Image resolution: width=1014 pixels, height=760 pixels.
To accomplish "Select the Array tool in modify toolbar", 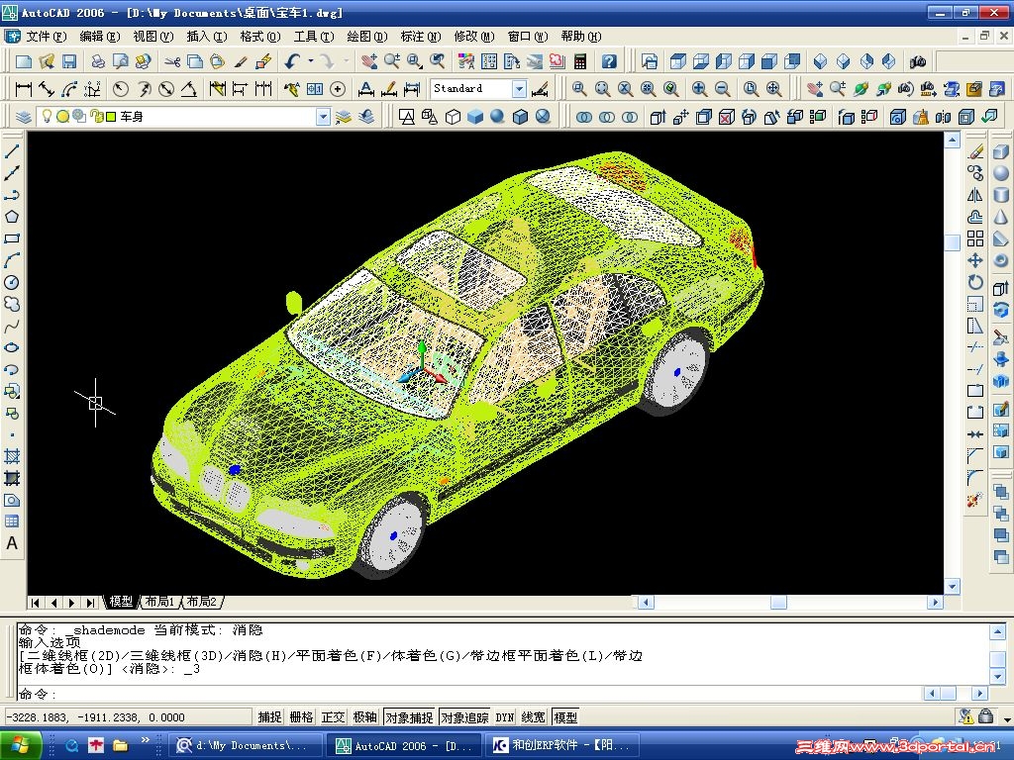I will (975, 238).
